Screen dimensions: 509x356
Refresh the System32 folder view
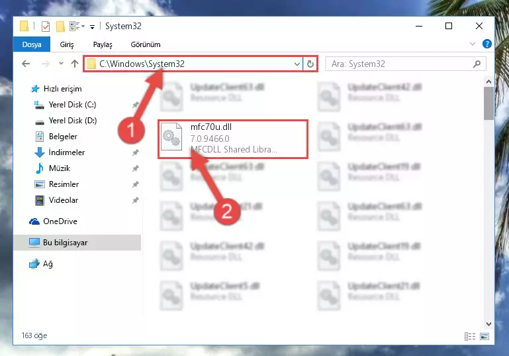click(310, 64)
